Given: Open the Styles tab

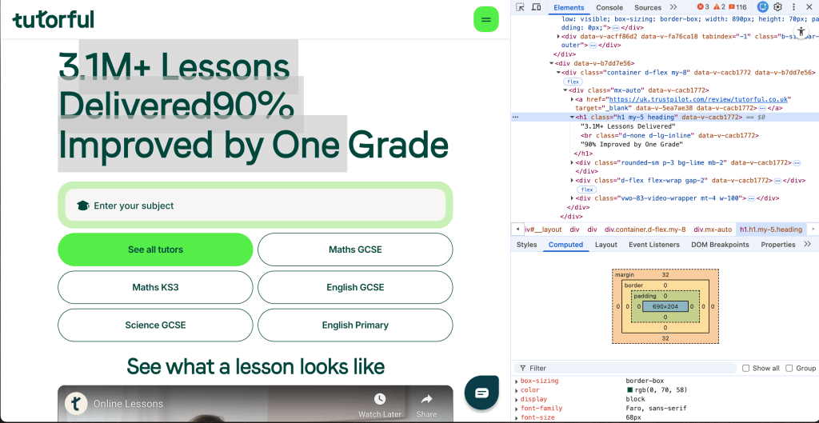Looking at the screenshot, I should pos(527,245).
